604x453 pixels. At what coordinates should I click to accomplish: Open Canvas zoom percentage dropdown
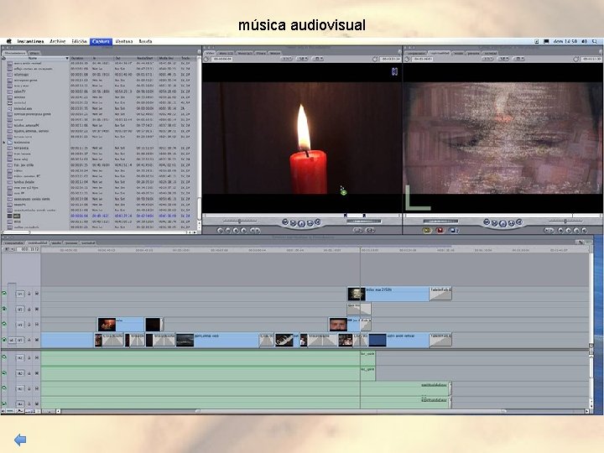488,59
